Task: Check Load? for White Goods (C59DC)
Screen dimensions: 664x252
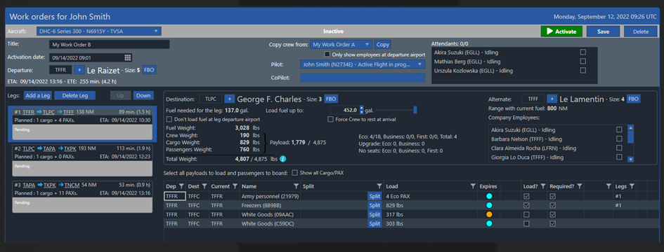Action: click(x=526, y=224)
